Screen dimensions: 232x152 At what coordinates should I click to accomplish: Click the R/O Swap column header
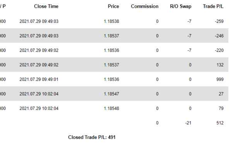click(181, 6)
